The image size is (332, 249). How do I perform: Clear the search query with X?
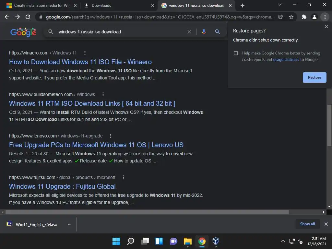click(189, 32)
